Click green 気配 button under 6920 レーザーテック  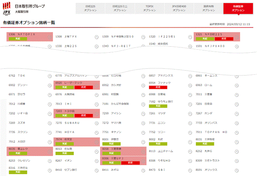tap(64, 87)
